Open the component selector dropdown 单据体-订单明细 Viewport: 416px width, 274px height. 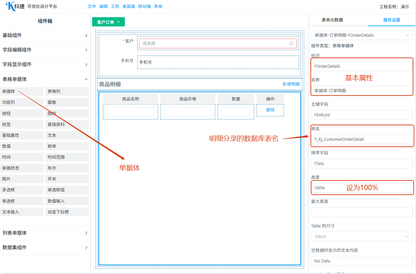click(361, 35)
